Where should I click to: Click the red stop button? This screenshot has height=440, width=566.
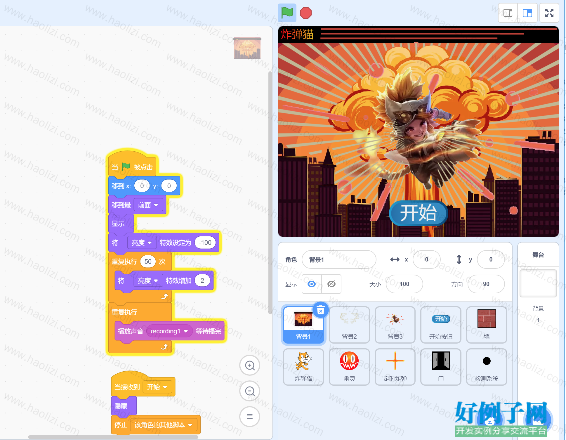pyautogui.click(x=306, y=13)
